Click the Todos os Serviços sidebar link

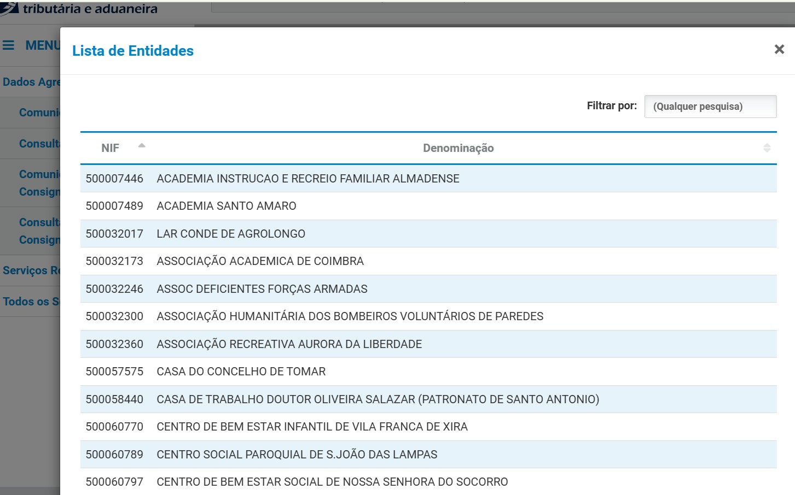coord(31,302)
